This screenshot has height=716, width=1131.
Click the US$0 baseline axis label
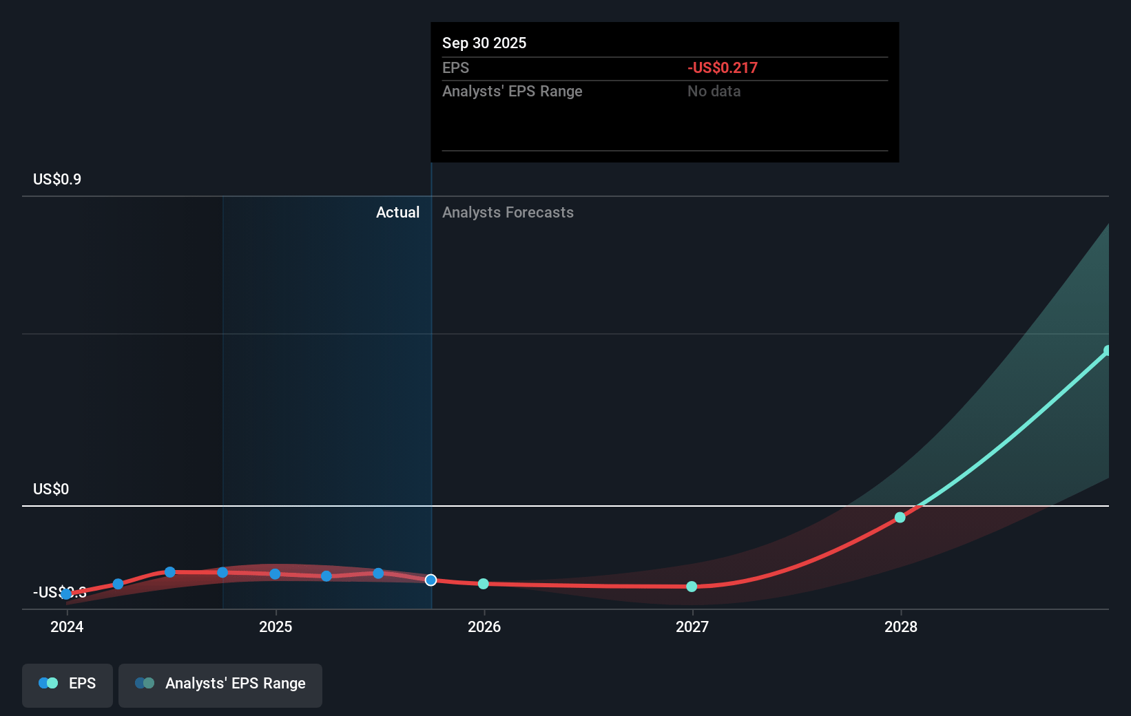tap(51, 489)
